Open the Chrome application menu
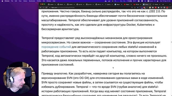172x96 pixels. click(7, 1)
